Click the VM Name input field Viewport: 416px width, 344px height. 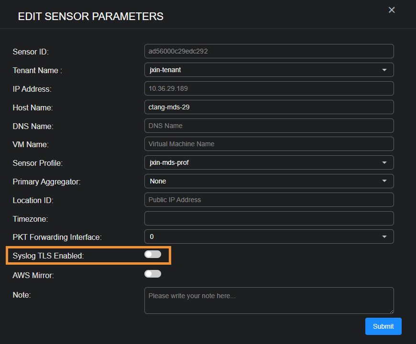coord(269,144)
